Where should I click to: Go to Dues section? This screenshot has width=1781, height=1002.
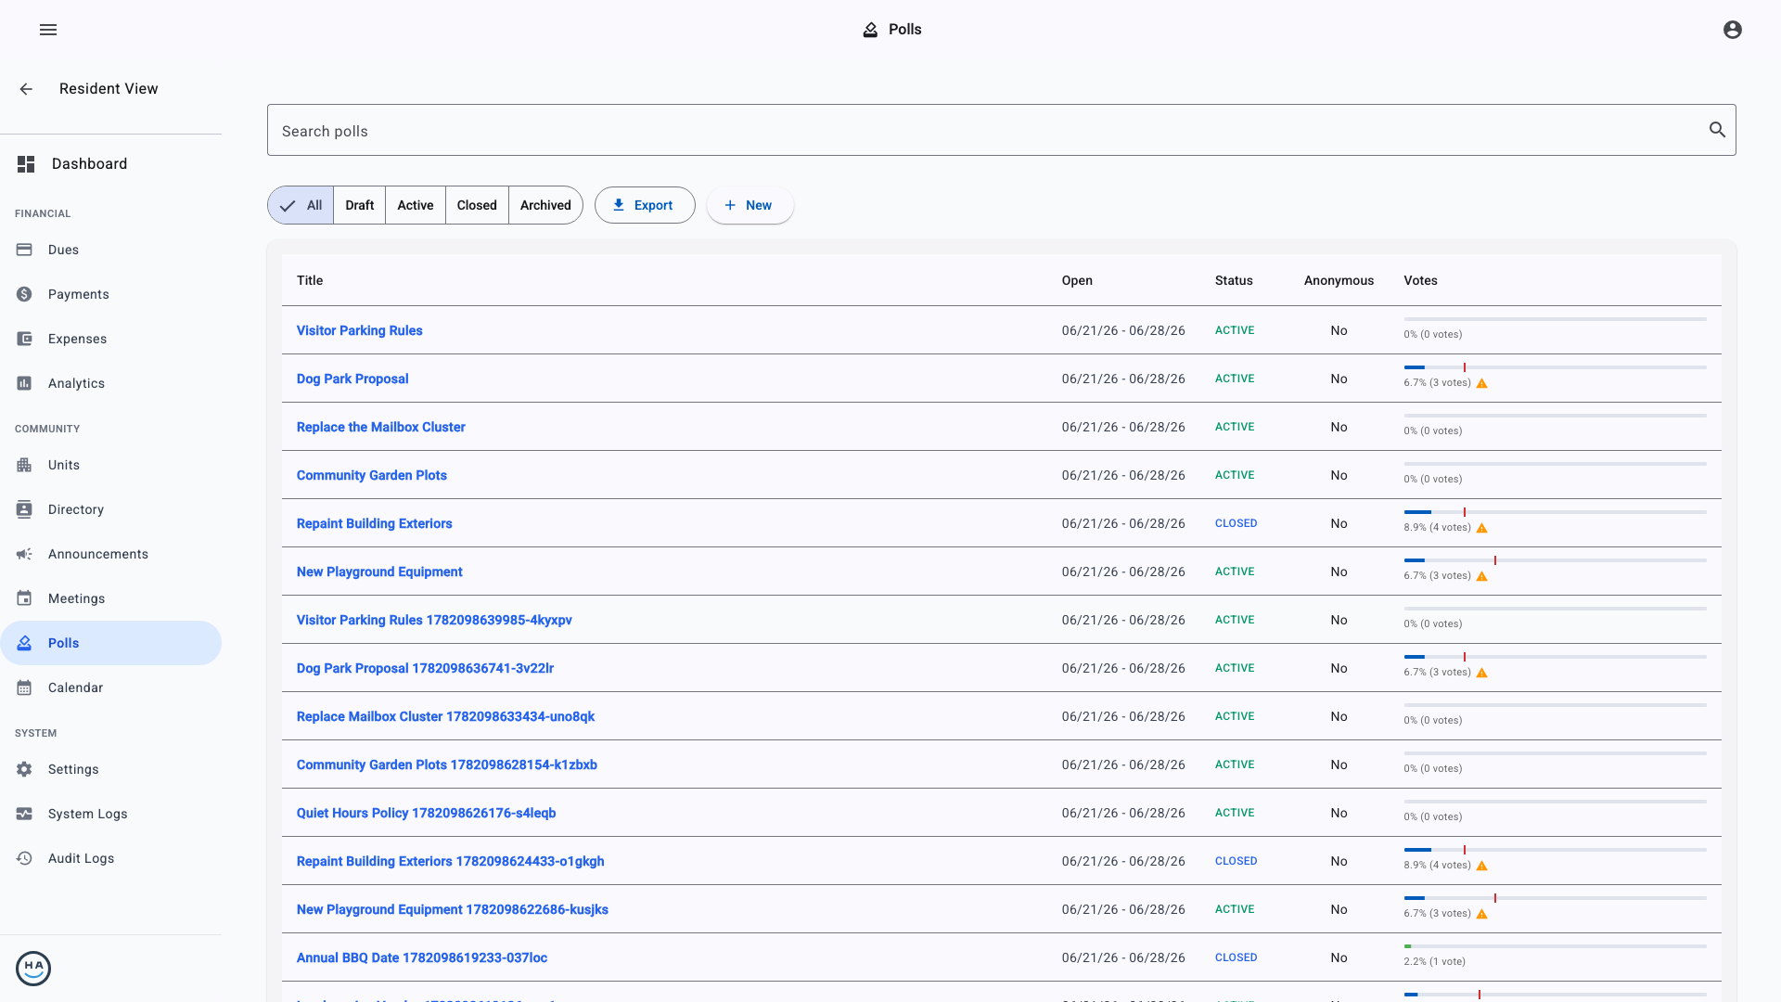coord(111,250)
